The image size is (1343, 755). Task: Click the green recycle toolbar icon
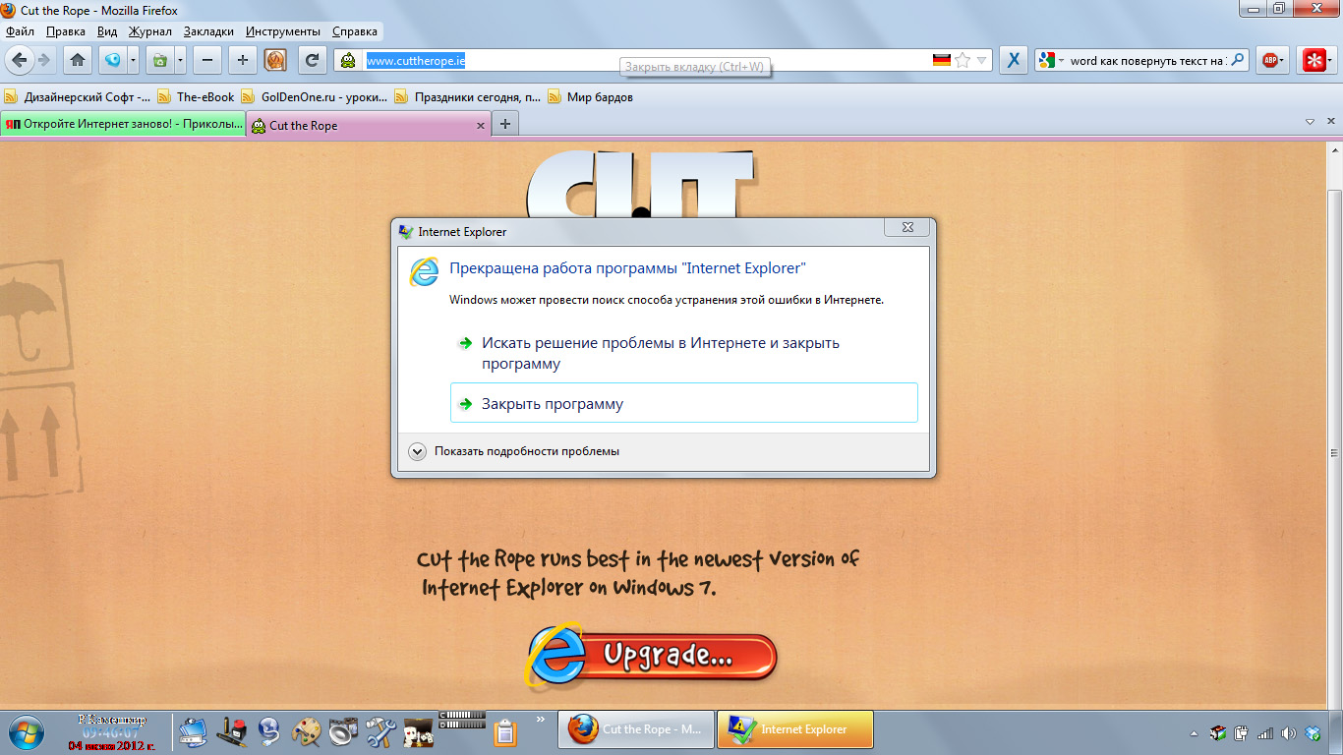pos(159,60)
